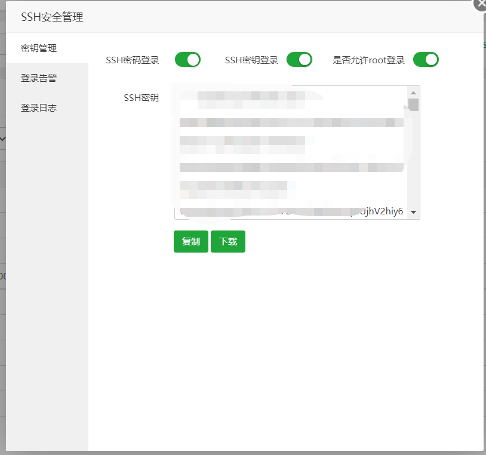Click the scroll-down arrow in SSH key box
486x455 pixels.
413,213
